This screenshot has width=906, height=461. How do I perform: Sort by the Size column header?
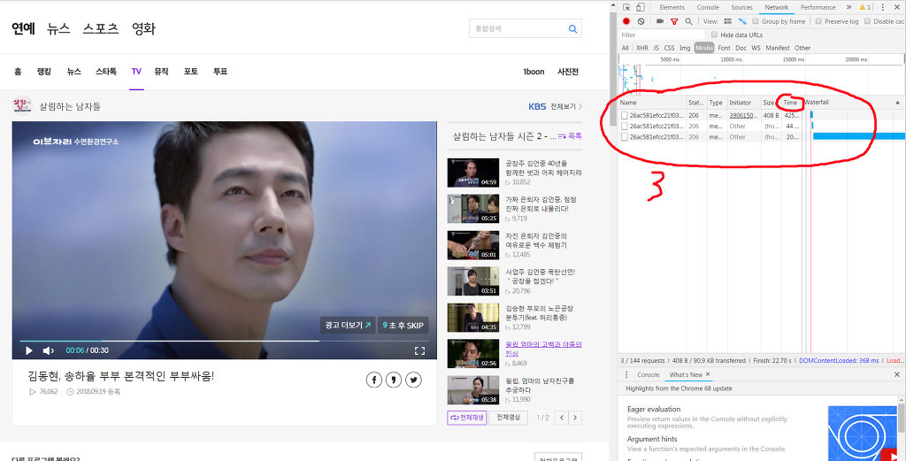pos(769,103)
